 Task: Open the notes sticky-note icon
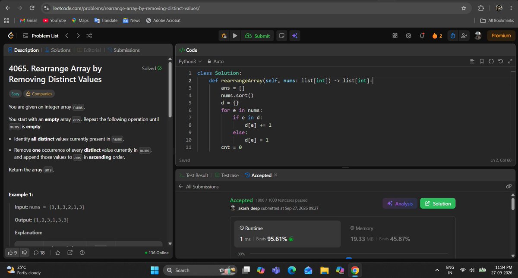281,36
